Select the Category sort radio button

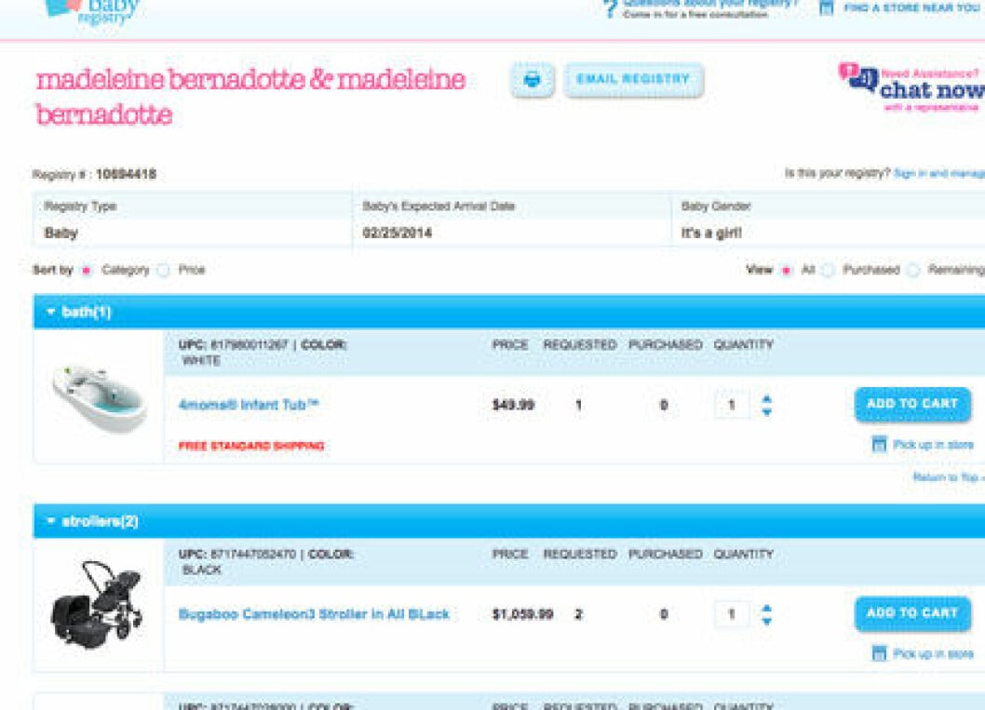[x=87, y=271]
